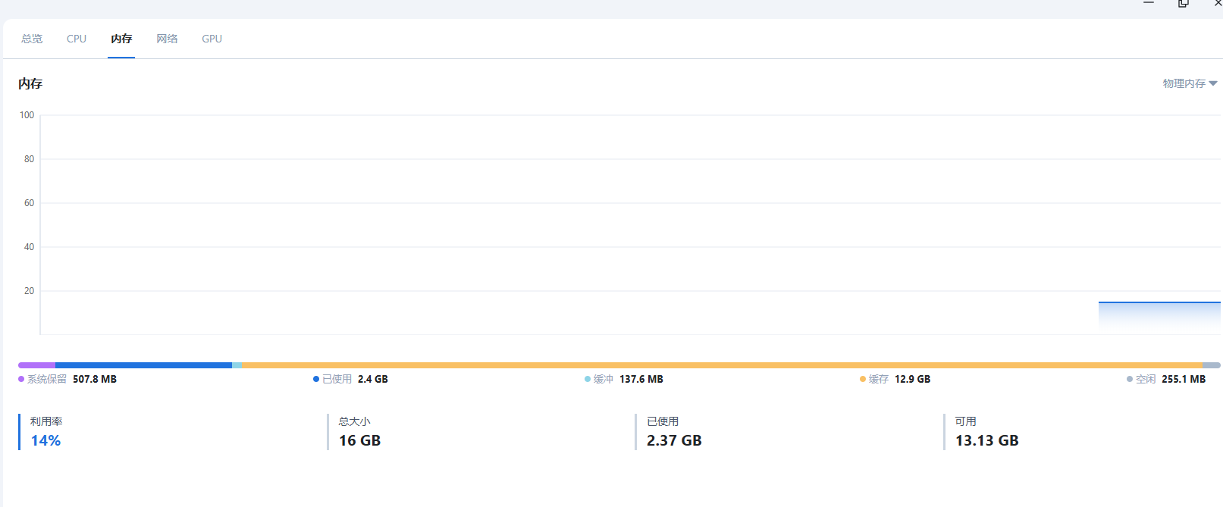
Task: Open the CPU tab
Action: (x=77, y=39)
